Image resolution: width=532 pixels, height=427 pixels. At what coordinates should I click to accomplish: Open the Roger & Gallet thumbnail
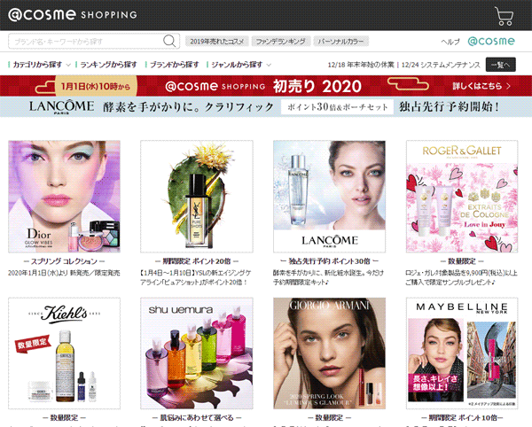[x=462, y=196]
